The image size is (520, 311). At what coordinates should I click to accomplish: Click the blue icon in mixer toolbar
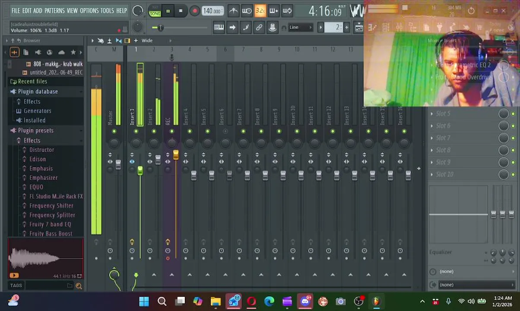(118, 41)
